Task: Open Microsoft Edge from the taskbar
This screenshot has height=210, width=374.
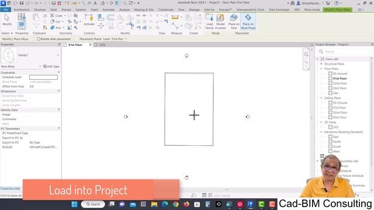Action: point(165,204)
